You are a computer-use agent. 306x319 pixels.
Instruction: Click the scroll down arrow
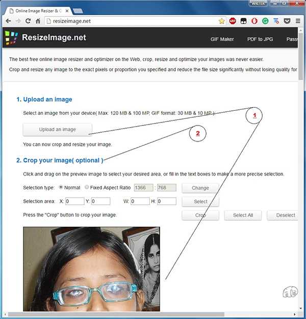click(301, 308)
